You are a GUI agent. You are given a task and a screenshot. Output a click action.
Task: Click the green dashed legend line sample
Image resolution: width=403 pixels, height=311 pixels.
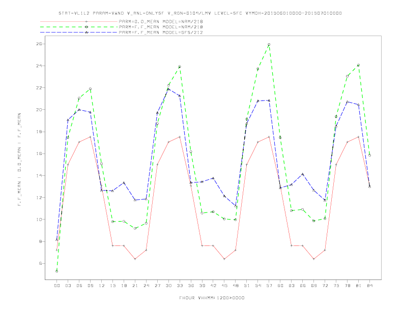[79, 27]
